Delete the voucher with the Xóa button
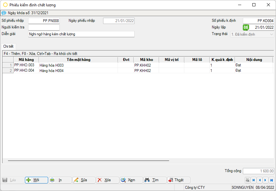 point(107,180)
